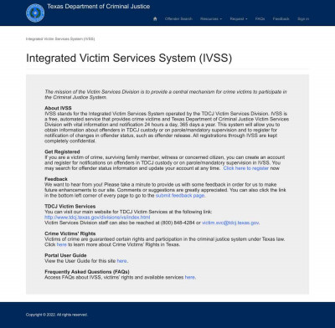Viewport: 335px width, 328px height.
Task: Click the 'Feedback' section heading
Action: click(x=56, y=179)
